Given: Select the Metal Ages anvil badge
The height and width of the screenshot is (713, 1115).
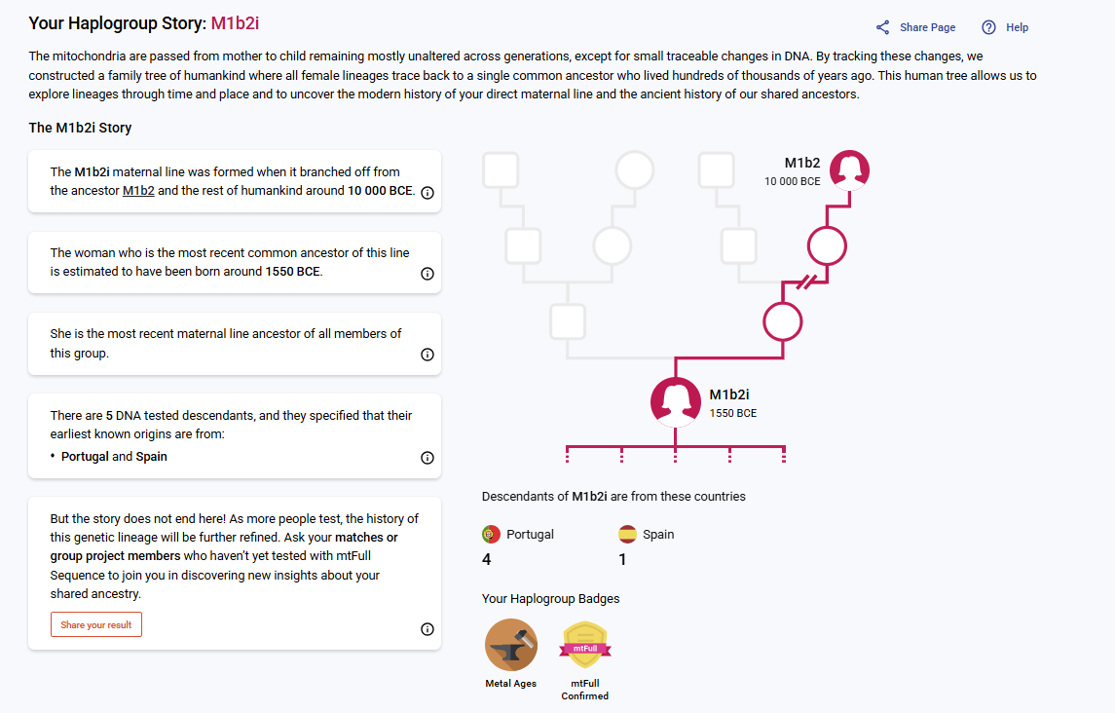Looking at the screenshot, I should (x=511, y=645).
